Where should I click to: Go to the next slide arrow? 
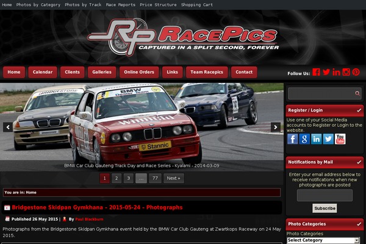pyautogui.click(x=276, y=127)
